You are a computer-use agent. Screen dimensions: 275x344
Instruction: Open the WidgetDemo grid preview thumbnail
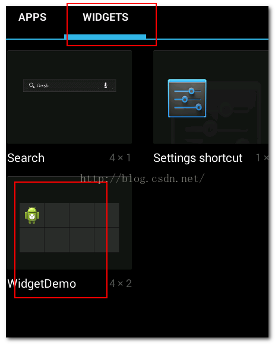[69, 227]
